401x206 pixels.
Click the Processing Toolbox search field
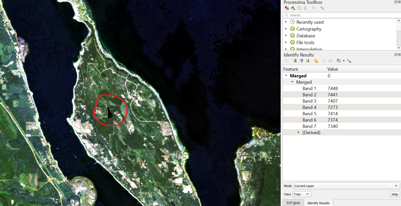coord(342,15)
